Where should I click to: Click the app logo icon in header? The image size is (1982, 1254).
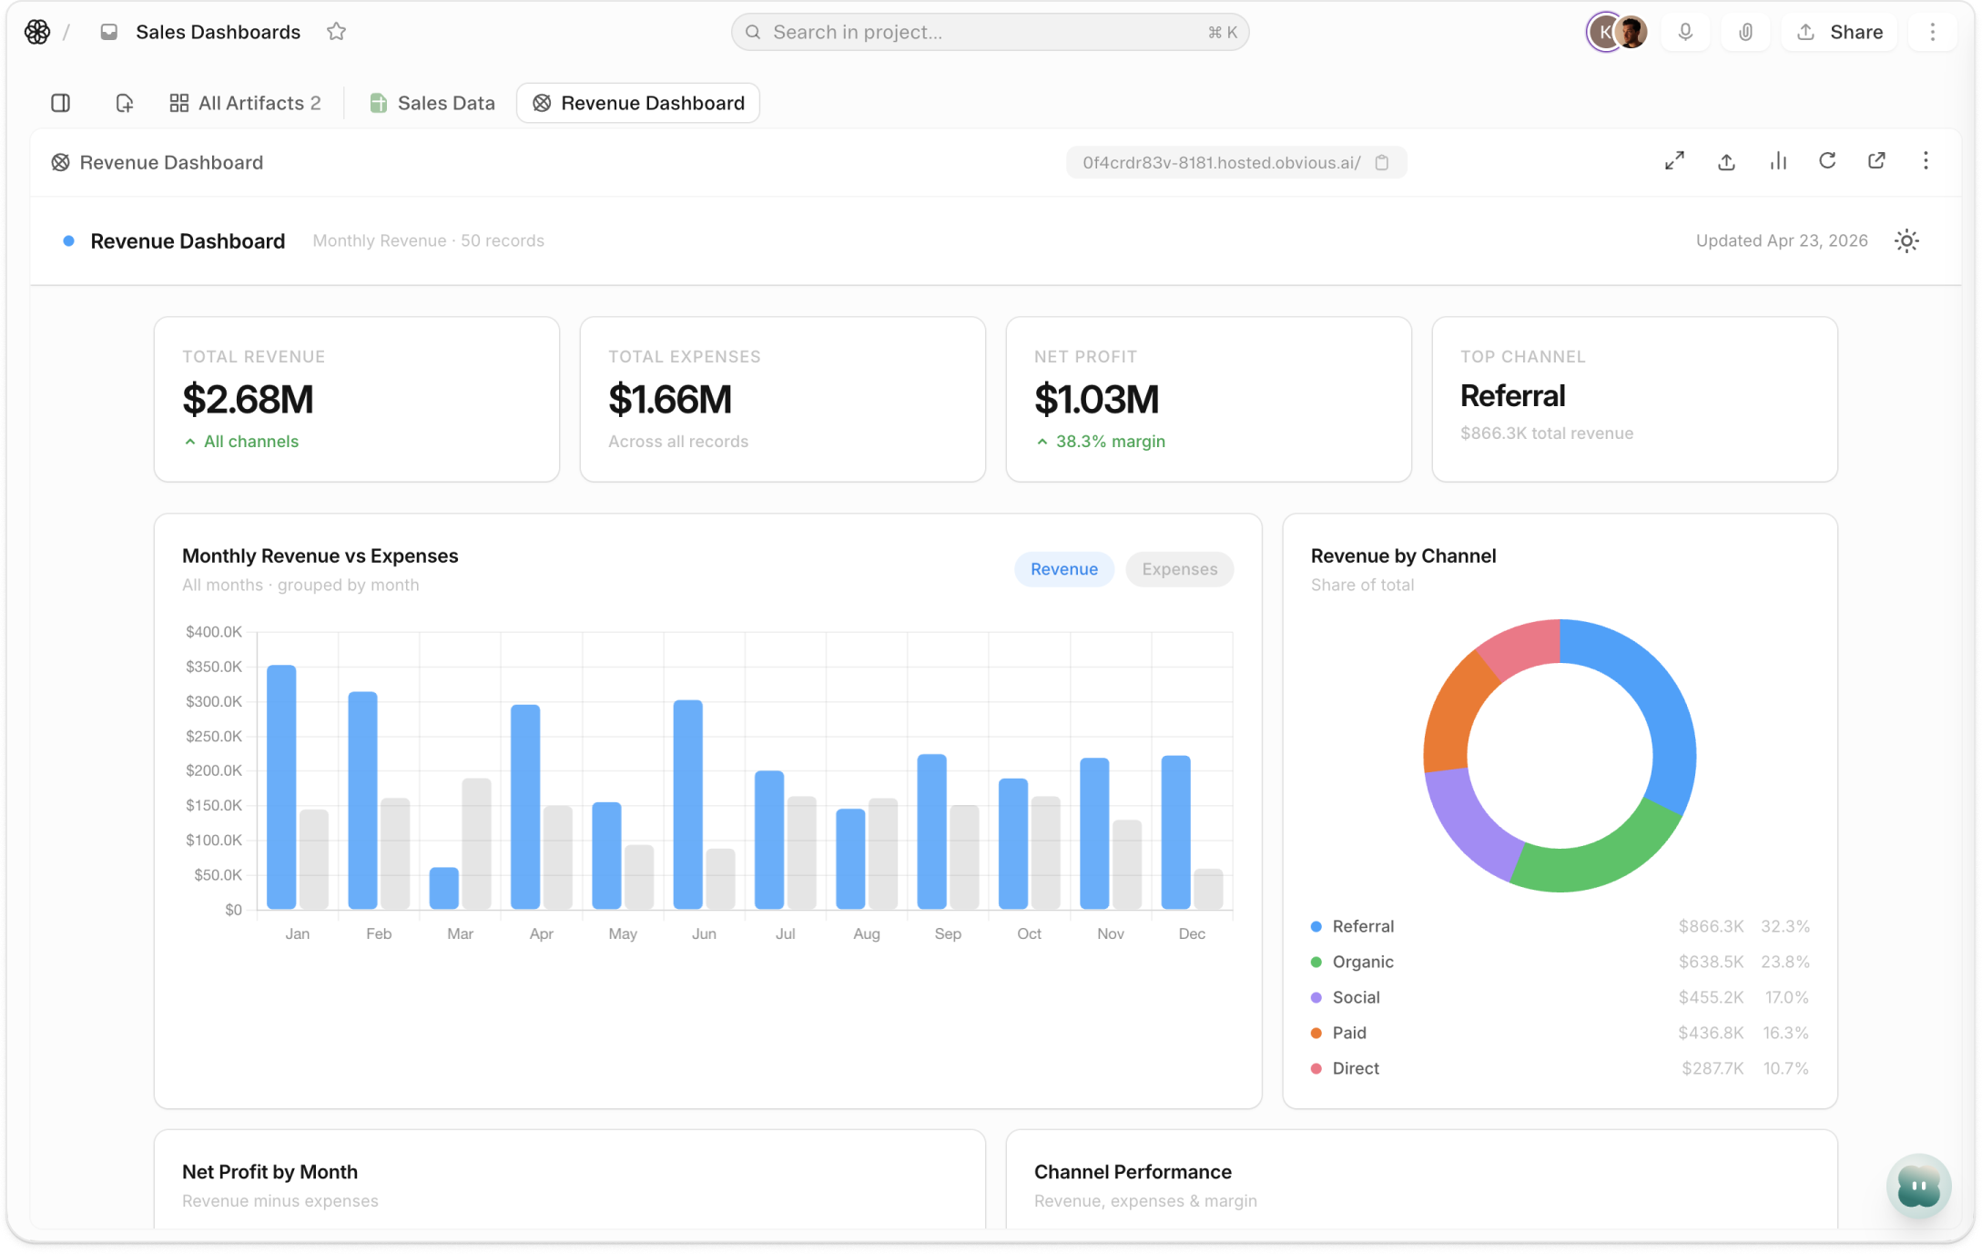[37, 32]
